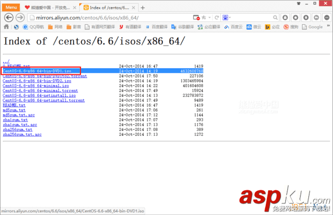333x215 pixels.
Task: Click the address bar URL field
Action: coord(111,18)
